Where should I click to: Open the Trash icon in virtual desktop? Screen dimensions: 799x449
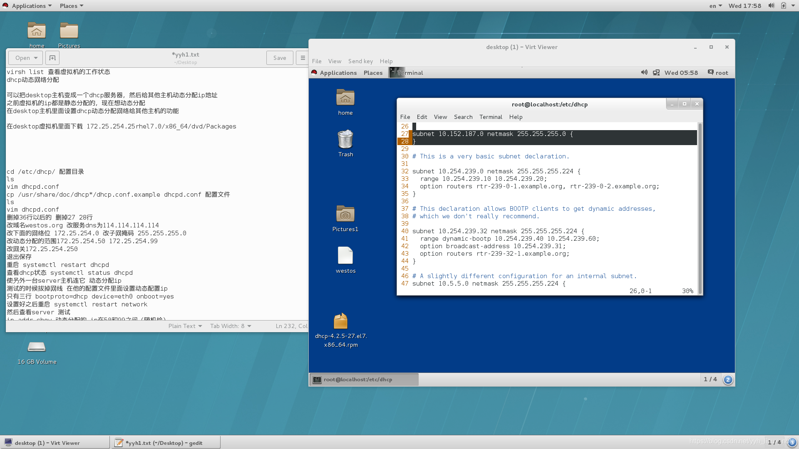[x=345, y=139]
